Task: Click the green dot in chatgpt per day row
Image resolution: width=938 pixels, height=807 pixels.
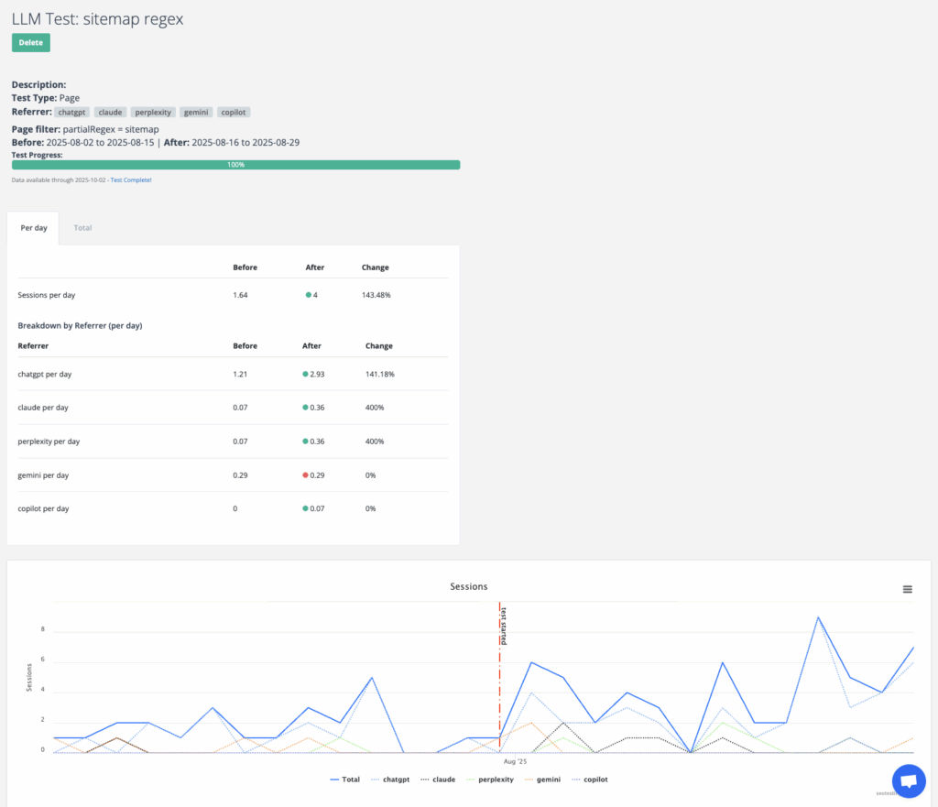Action: [x=306, y=375]
